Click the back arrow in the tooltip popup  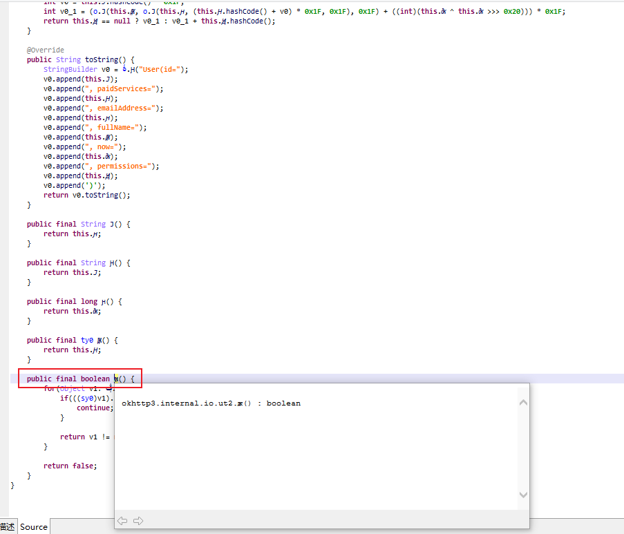[122, 520]
